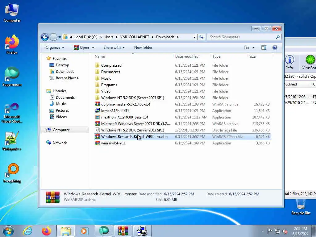The height and width of the screenshot is (237, 316).
Task: Expand arrow after Downloads breadcrumb
Action: click(178, 37)
